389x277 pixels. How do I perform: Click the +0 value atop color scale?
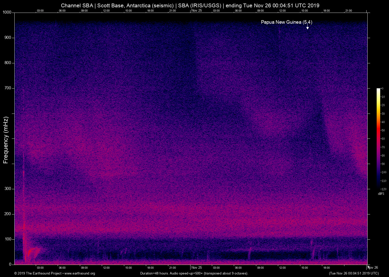(382, 89)
